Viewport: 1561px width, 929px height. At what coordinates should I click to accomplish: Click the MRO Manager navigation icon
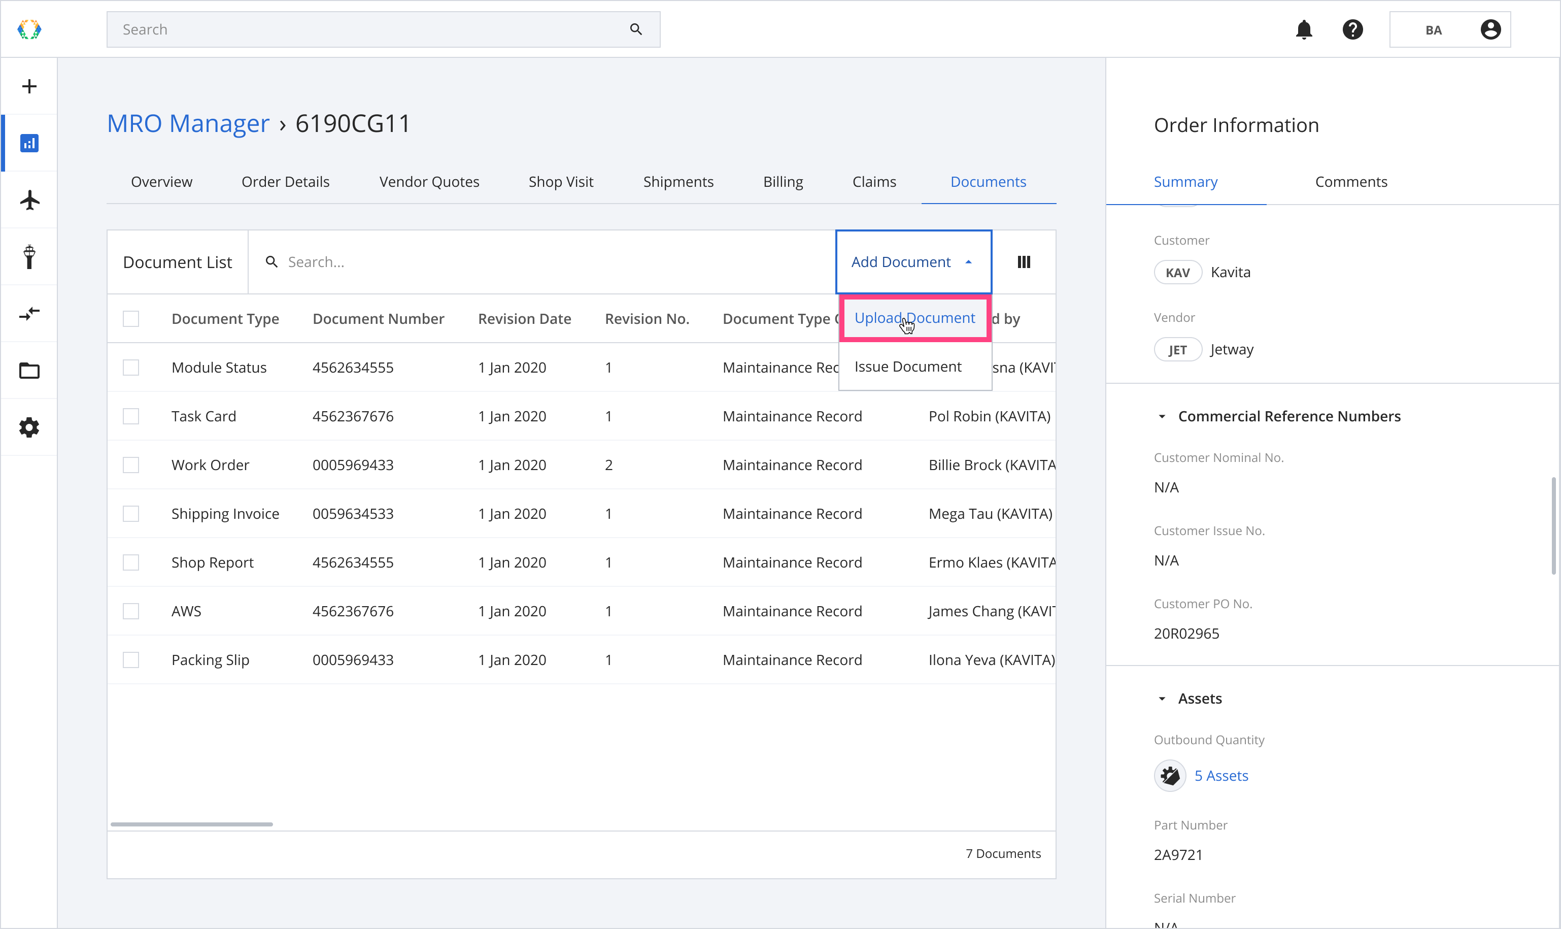29,144
